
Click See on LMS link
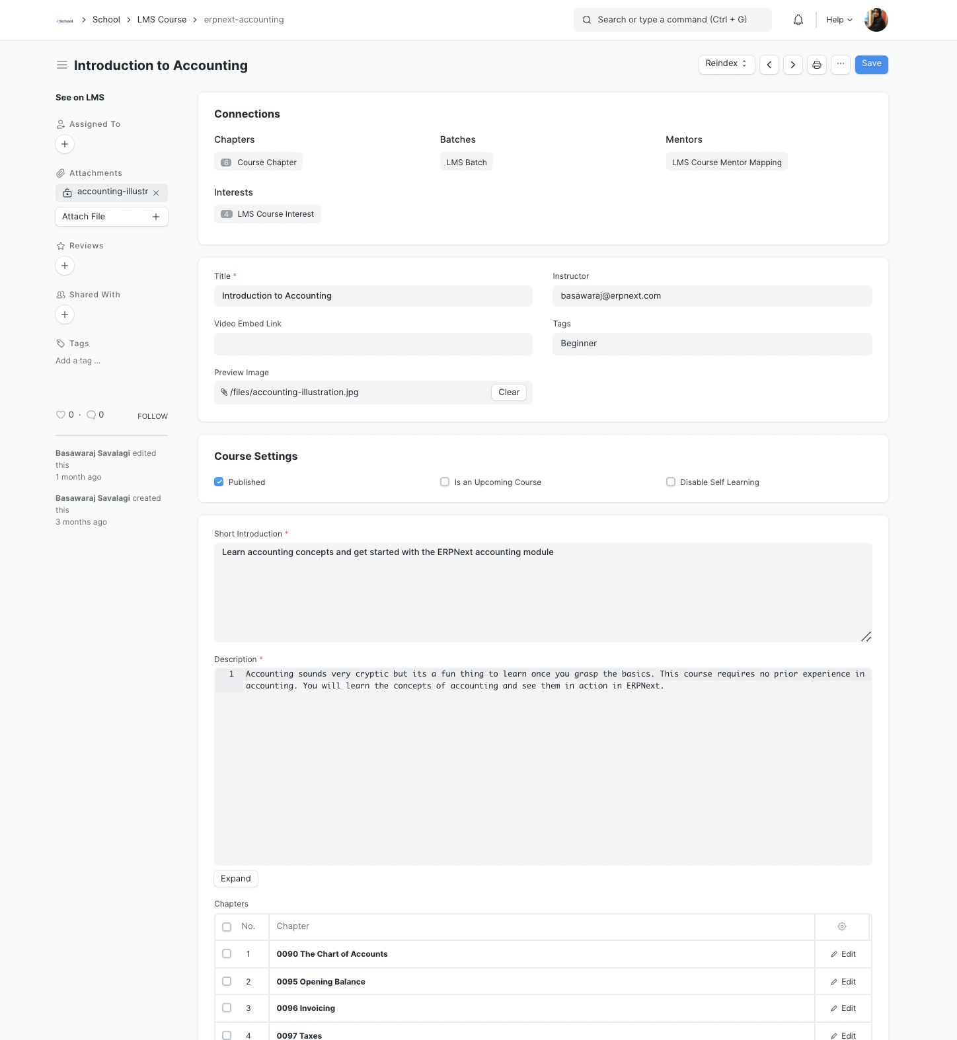pyautogui.click(x=80, y=97)
